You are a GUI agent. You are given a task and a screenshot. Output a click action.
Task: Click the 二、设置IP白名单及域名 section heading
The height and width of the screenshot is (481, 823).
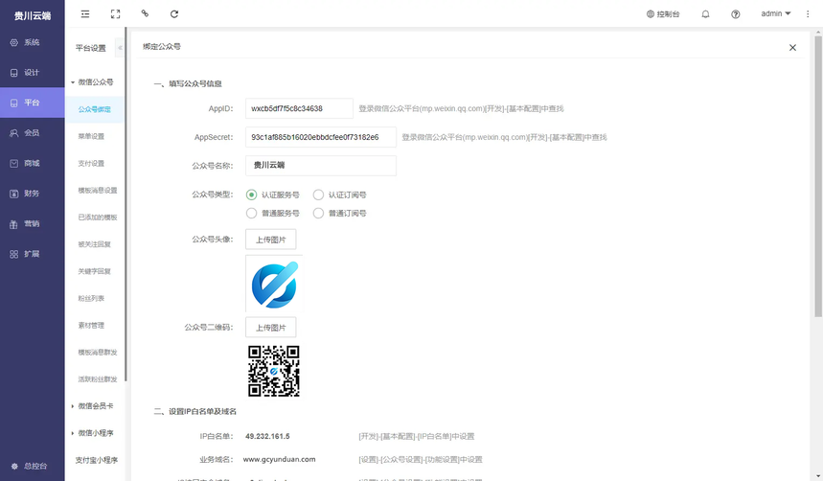195,412
